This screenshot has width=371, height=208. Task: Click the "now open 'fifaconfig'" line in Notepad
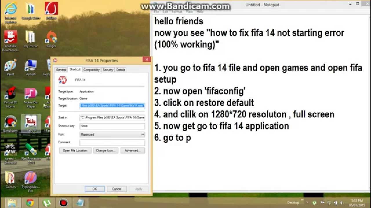200,91
